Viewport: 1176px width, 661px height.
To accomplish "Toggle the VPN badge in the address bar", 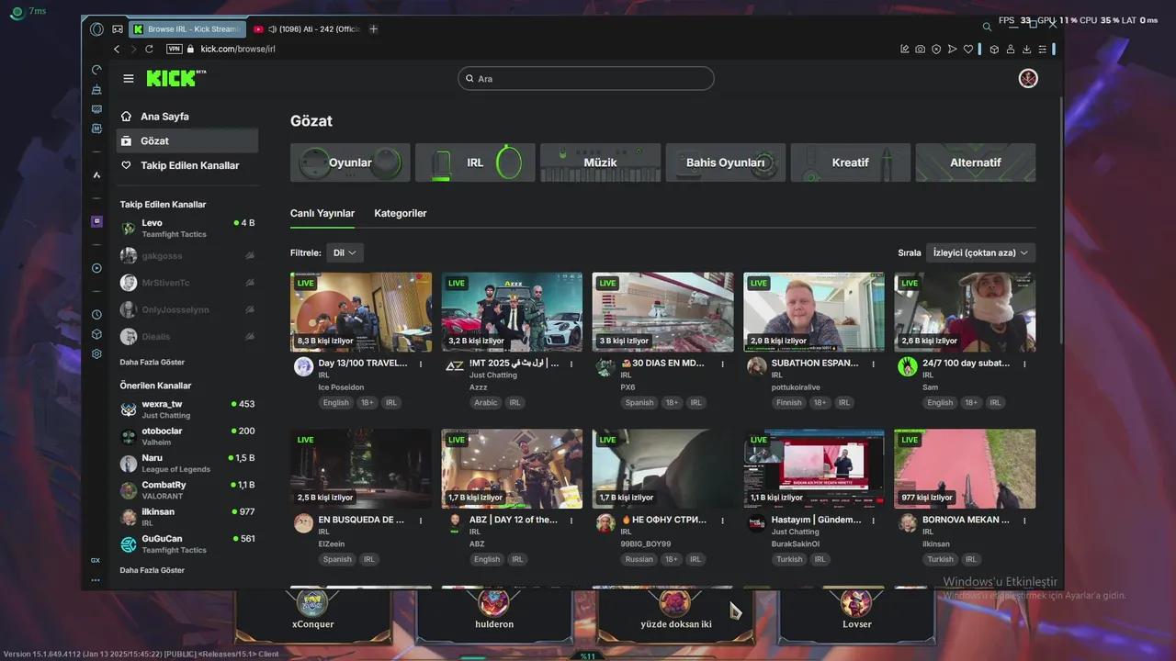I will [x=175, y=49].
